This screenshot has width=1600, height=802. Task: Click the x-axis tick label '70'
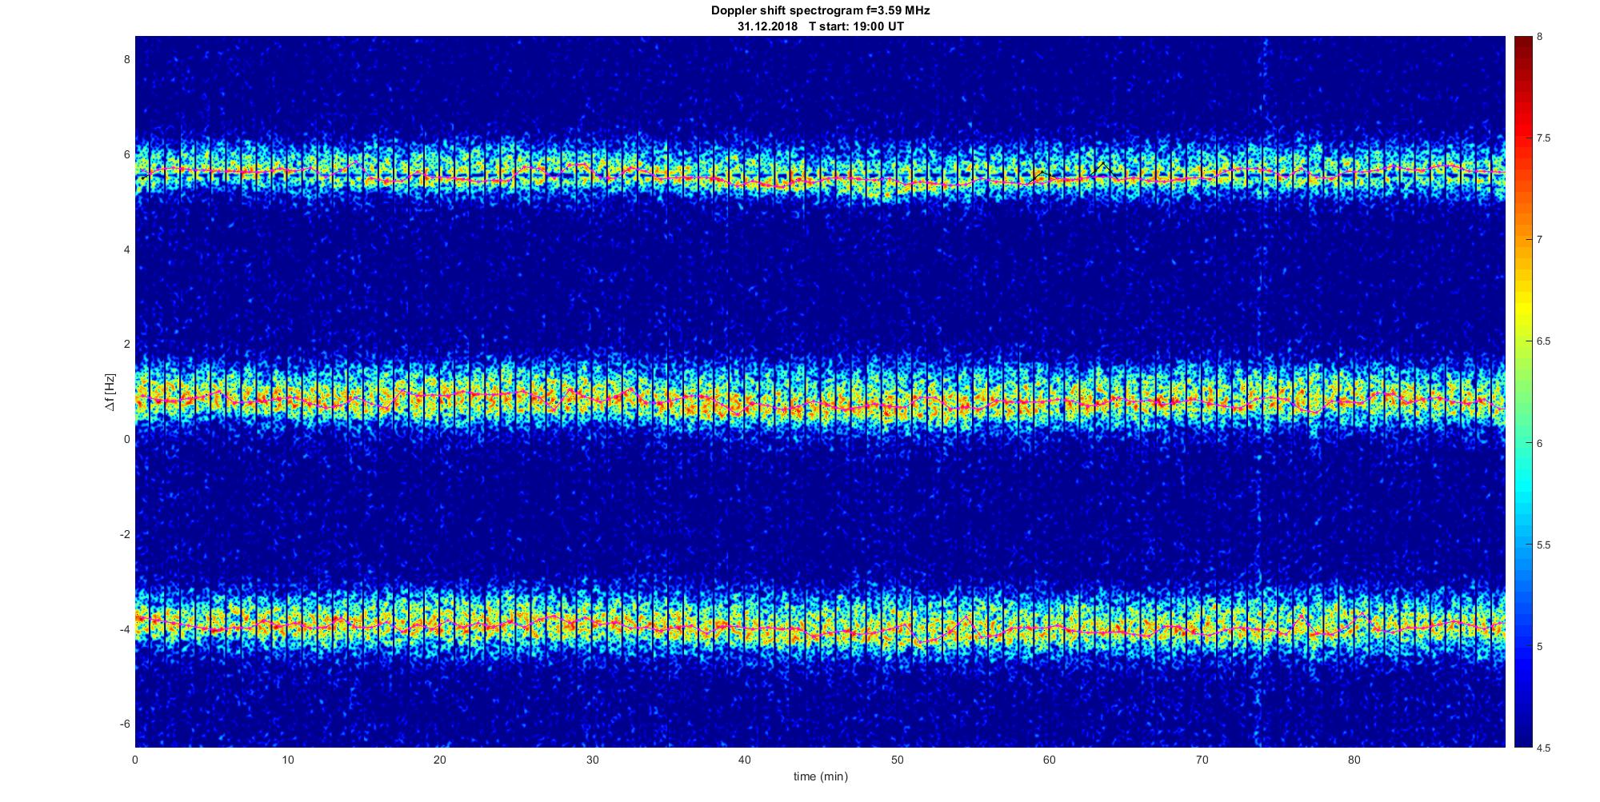point(1201,759)
